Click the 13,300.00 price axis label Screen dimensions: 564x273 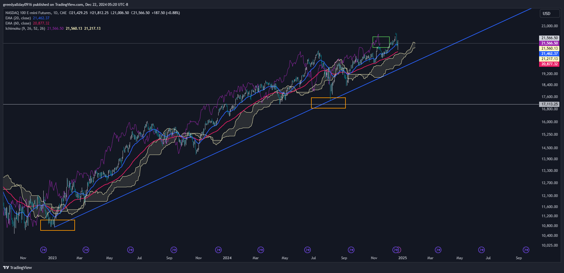coord(550,171)
